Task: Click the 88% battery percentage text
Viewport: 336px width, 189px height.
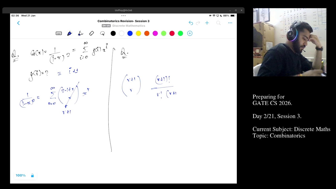Action: point(226,15)
